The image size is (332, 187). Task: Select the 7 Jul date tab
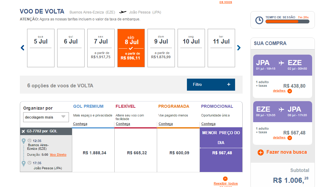[101, 48]
